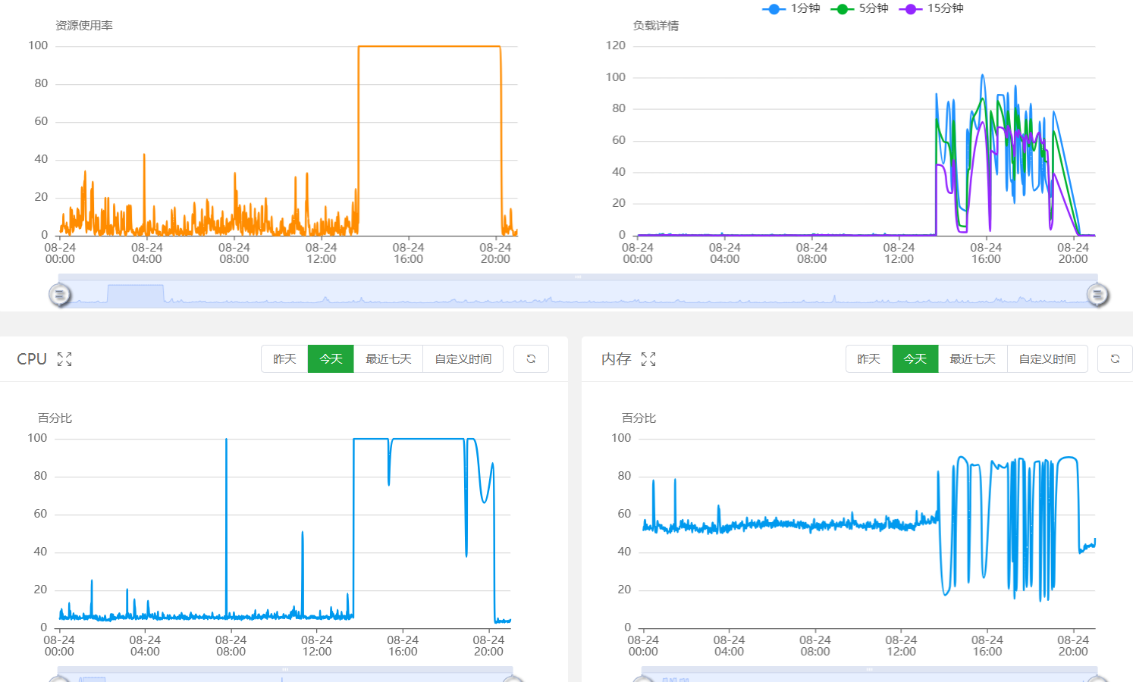Select 今天 in the CPU panel
The height and width of the screenshot is (682, 1133).
(331, 359)
